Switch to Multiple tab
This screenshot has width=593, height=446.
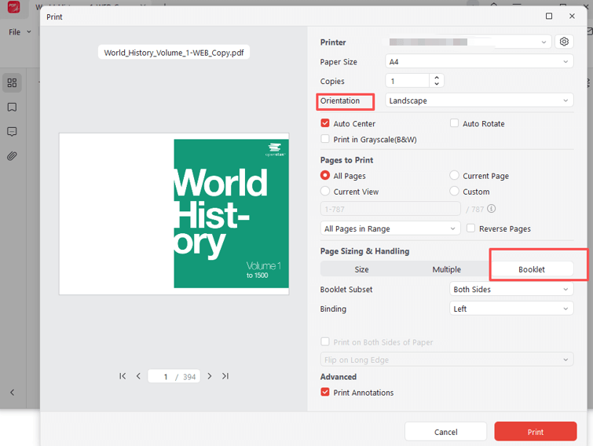[447, 269]
